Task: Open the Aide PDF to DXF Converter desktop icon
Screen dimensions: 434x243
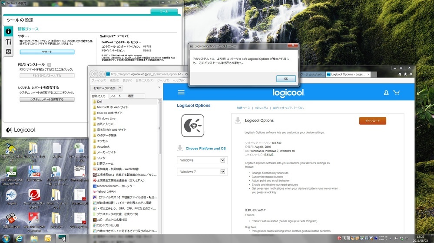Action: (x=34, y=222)
